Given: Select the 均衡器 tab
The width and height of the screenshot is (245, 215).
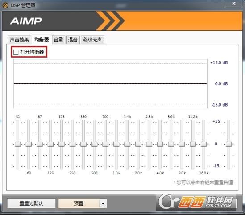Looking at the screenshot, I should (42, 40).
